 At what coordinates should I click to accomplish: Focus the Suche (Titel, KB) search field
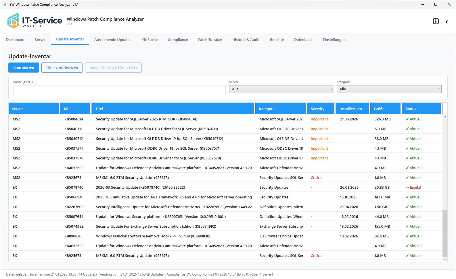(x=119, y=90)
